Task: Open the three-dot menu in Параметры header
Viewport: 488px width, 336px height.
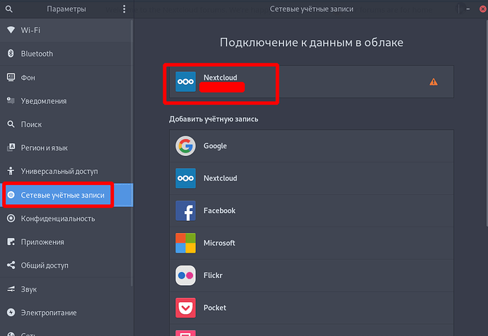Action: (124, 9)
